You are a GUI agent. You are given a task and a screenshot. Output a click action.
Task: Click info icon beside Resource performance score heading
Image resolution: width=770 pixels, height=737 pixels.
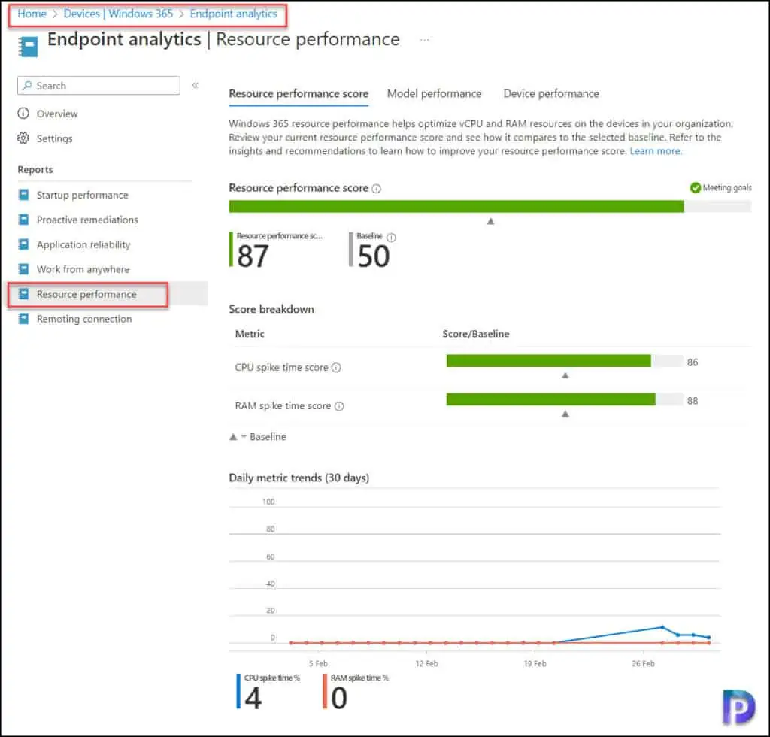pyautogui.click(x=376, y=189)
